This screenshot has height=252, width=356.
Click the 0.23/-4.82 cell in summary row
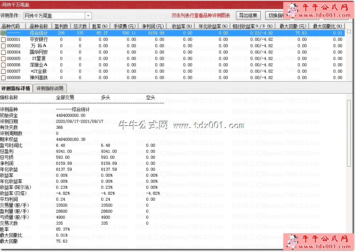pos(261,33)
